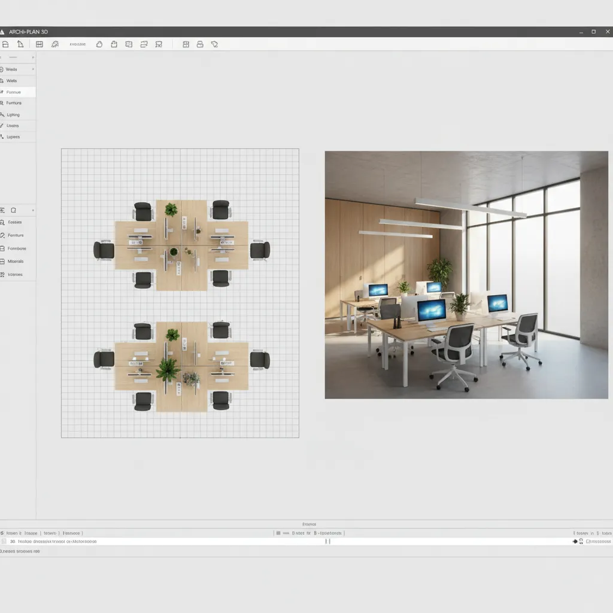Viewport: 613px width, 613px height.
Task: Click the tag-shaped toolbar icon
Action: coord(215,44)
